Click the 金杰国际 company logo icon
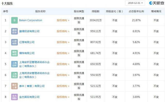The width and height of the screenshot is (165, 102). click(14, 97)
